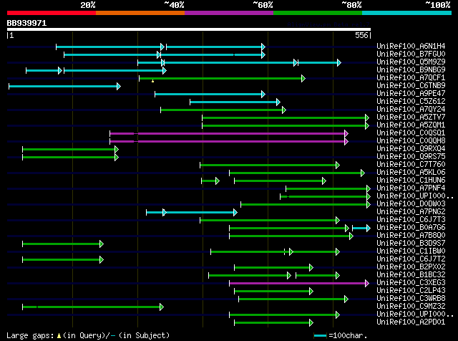Image resolution: width=458 pixels, height=341 pixels.
Task: Click the purple alignment bar for C3XEG3
Action: (299, 283)
